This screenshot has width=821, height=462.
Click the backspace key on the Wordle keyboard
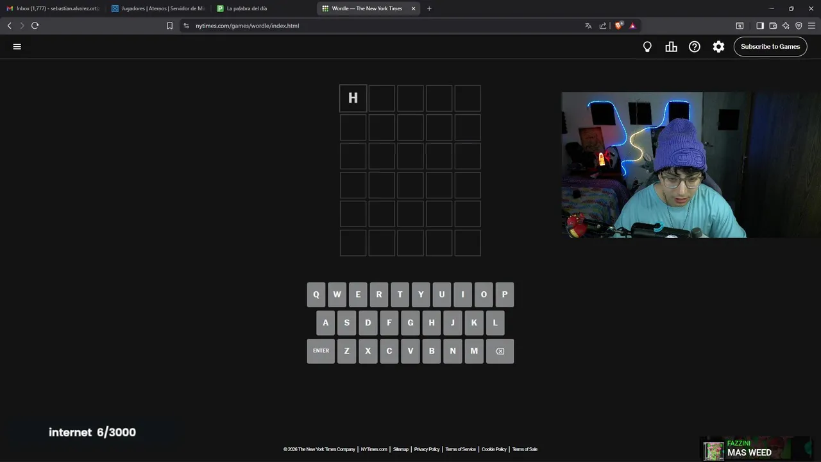pos(500,351)
